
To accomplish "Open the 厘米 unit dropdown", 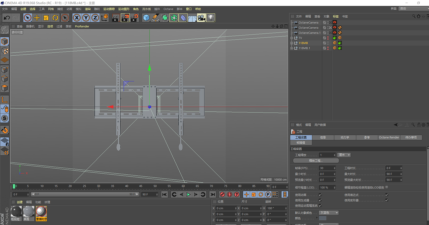I will pyautogui.click(x=344, y=155).
